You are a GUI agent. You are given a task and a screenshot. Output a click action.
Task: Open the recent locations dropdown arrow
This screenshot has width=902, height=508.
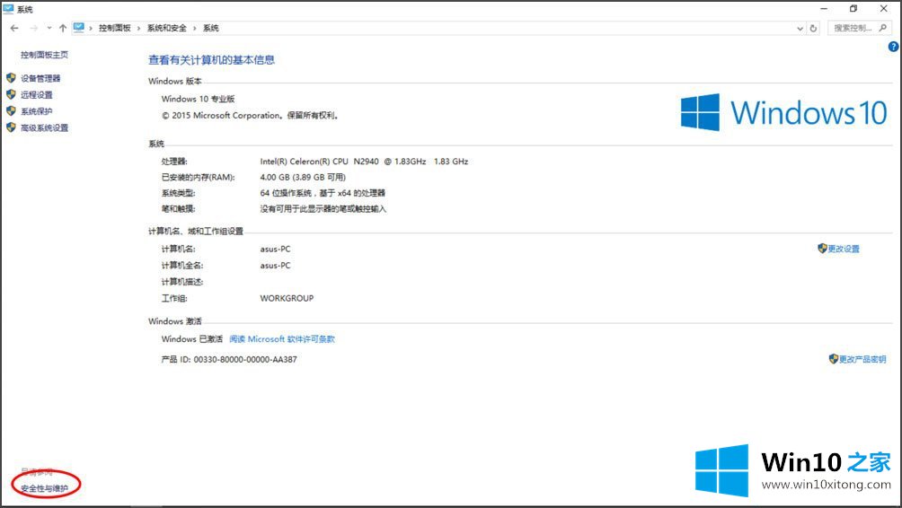pyautogui.click(x=49, y=28)
